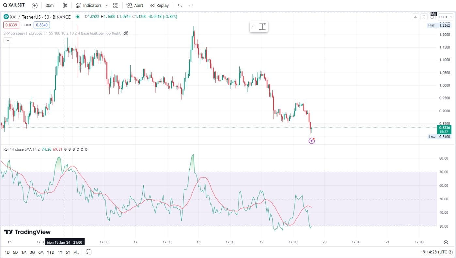Viewport: 456px width, 258px height.
Task: Open the Indicators dropdown chevron
Action: point(106,5)
